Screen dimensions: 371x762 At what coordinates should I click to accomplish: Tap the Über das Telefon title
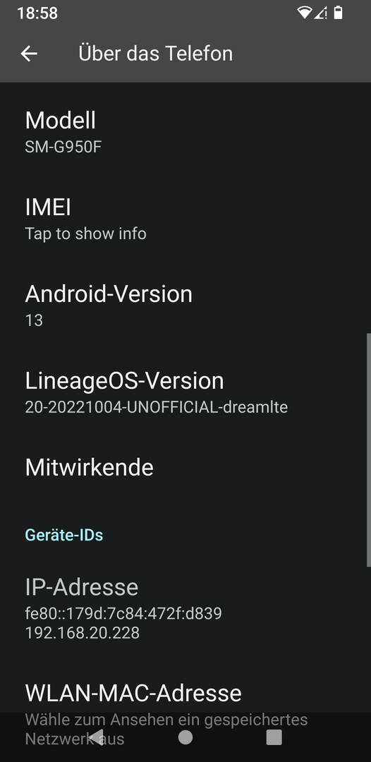coord(155,54)
